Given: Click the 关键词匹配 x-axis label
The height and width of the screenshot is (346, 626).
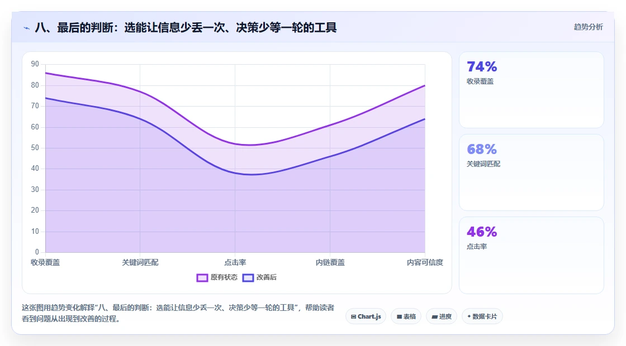Looking at the screenshot, I should point(140,263).
